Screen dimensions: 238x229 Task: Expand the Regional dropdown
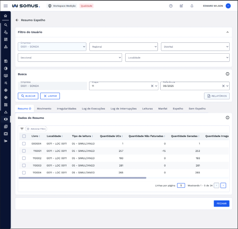pos(124,47)
